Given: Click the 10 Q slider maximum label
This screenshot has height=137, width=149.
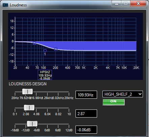Looking at the screenshot, I should tap(69, 114).
